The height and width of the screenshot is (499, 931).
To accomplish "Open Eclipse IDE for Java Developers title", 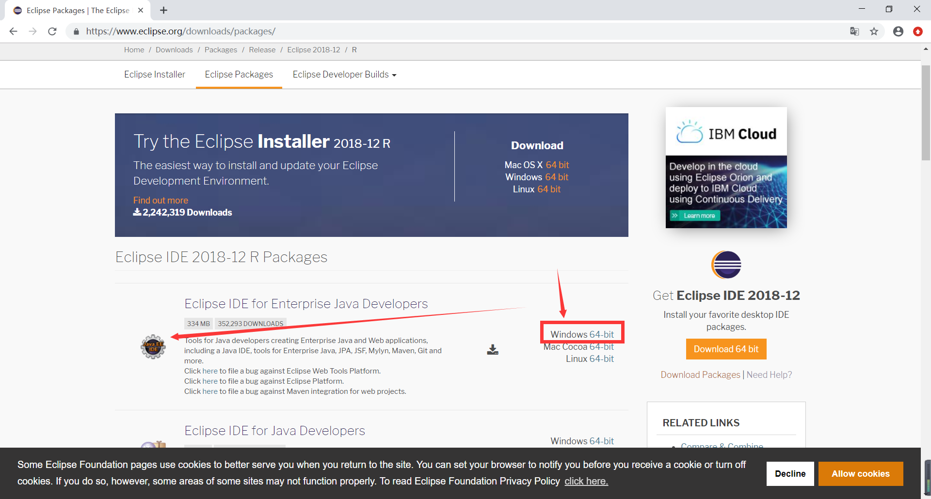I will click(x=274, y=431).
